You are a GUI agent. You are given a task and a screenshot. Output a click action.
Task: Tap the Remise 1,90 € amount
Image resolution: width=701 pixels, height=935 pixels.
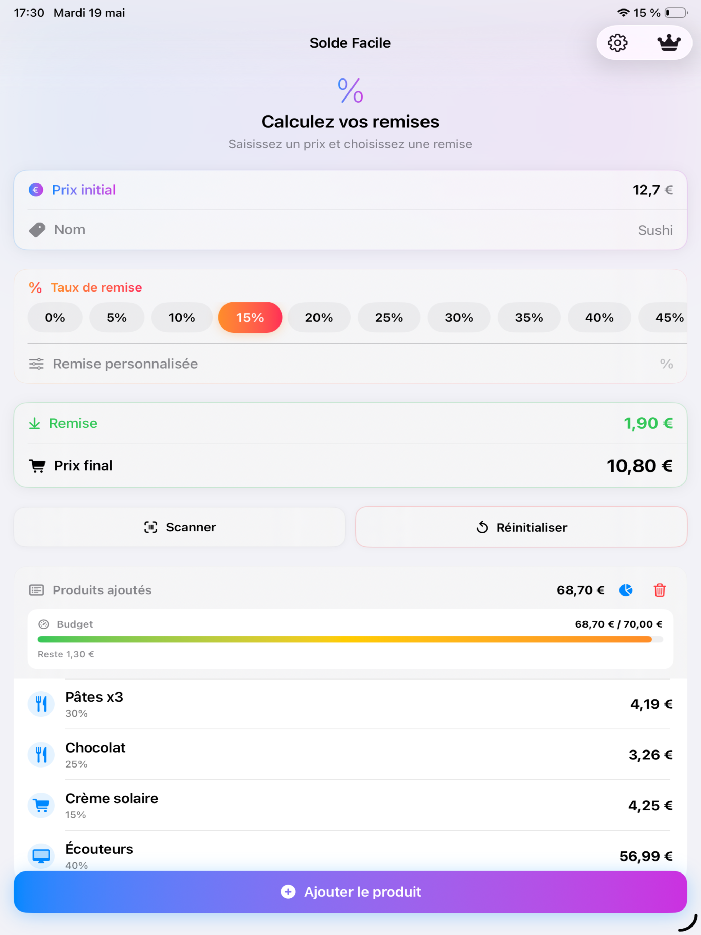pos(648,424)
